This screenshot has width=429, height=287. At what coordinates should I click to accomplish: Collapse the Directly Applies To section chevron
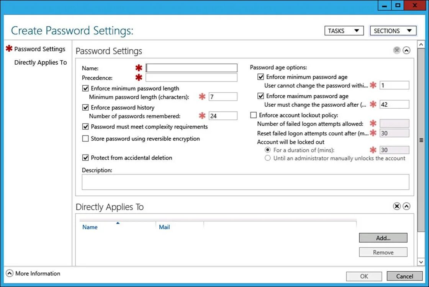coord(406,206)
